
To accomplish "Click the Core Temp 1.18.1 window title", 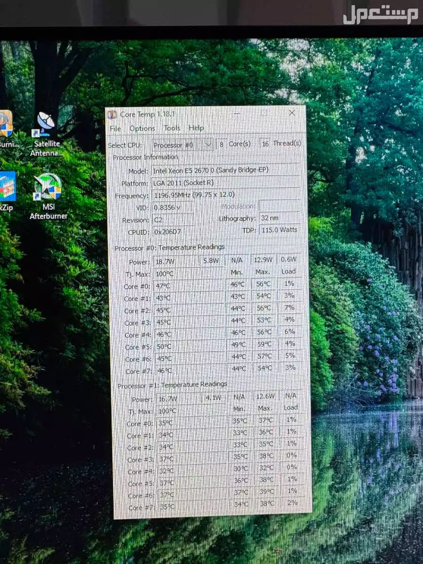I will pos(148,114).
